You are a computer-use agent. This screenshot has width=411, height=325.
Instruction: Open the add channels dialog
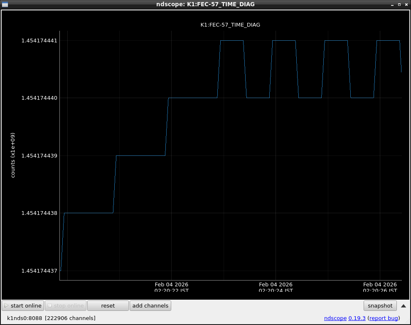pos(150,306)
